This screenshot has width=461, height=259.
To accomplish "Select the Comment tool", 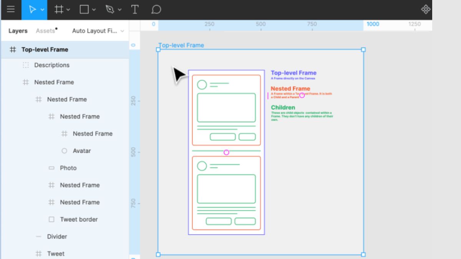I will 156,10.
